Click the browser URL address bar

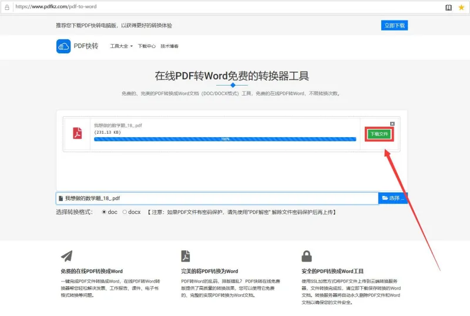[x=228, y=6]
